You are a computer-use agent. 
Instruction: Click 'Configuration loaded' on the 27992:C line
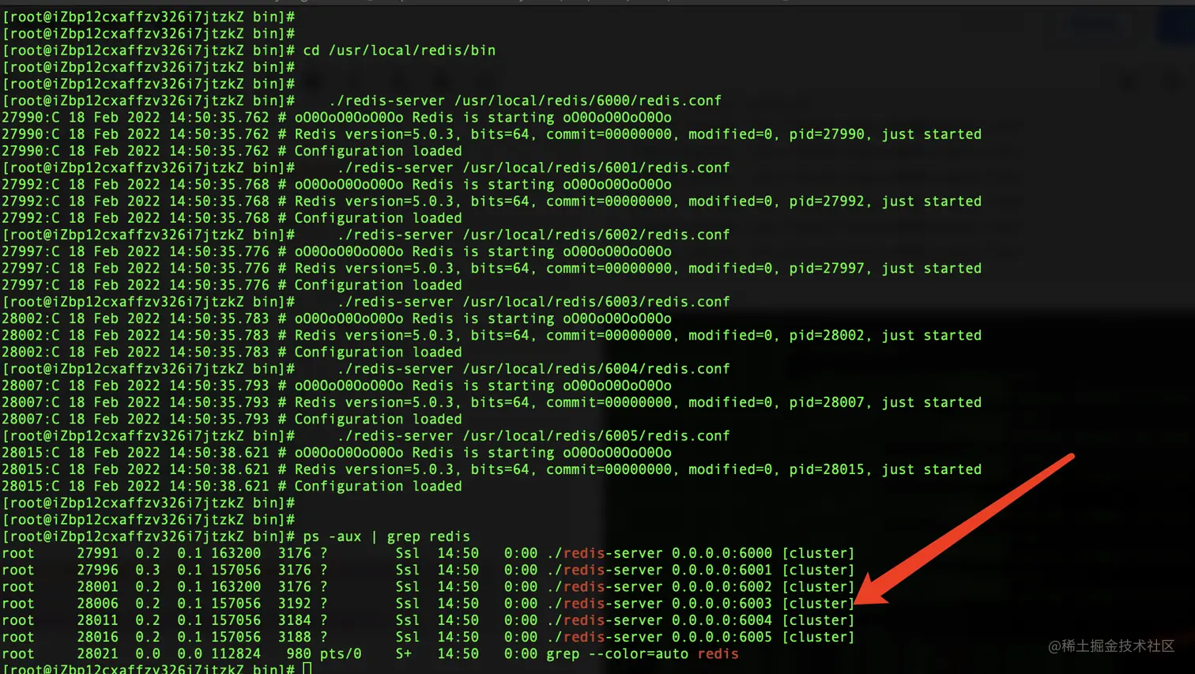pyautogui.click(x=378, y=218)
